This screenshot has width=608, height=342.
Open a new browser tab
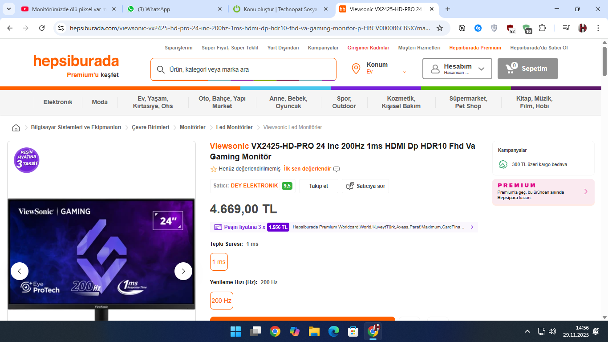click(447, 9)
